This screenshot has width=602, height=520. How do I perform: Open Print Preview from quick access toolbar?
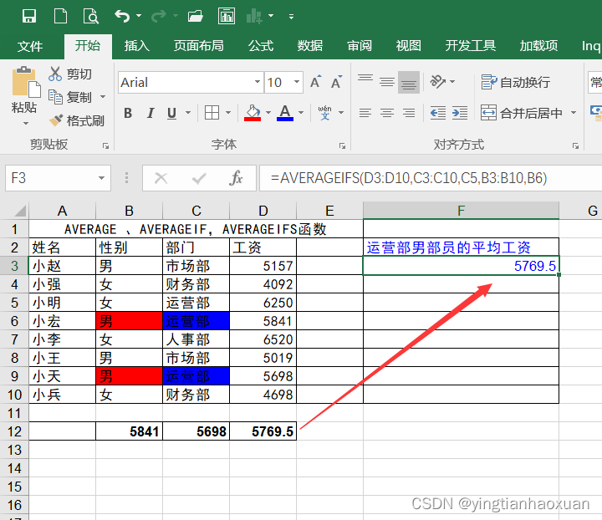coord(91,16)
